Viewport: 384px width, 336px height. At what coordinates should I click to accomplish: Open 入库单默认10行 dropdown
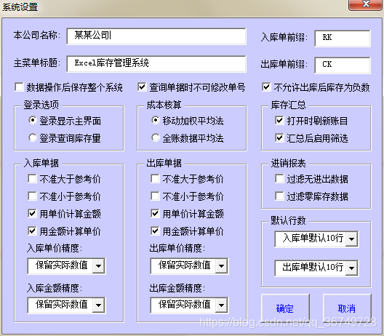click(352, 239)
